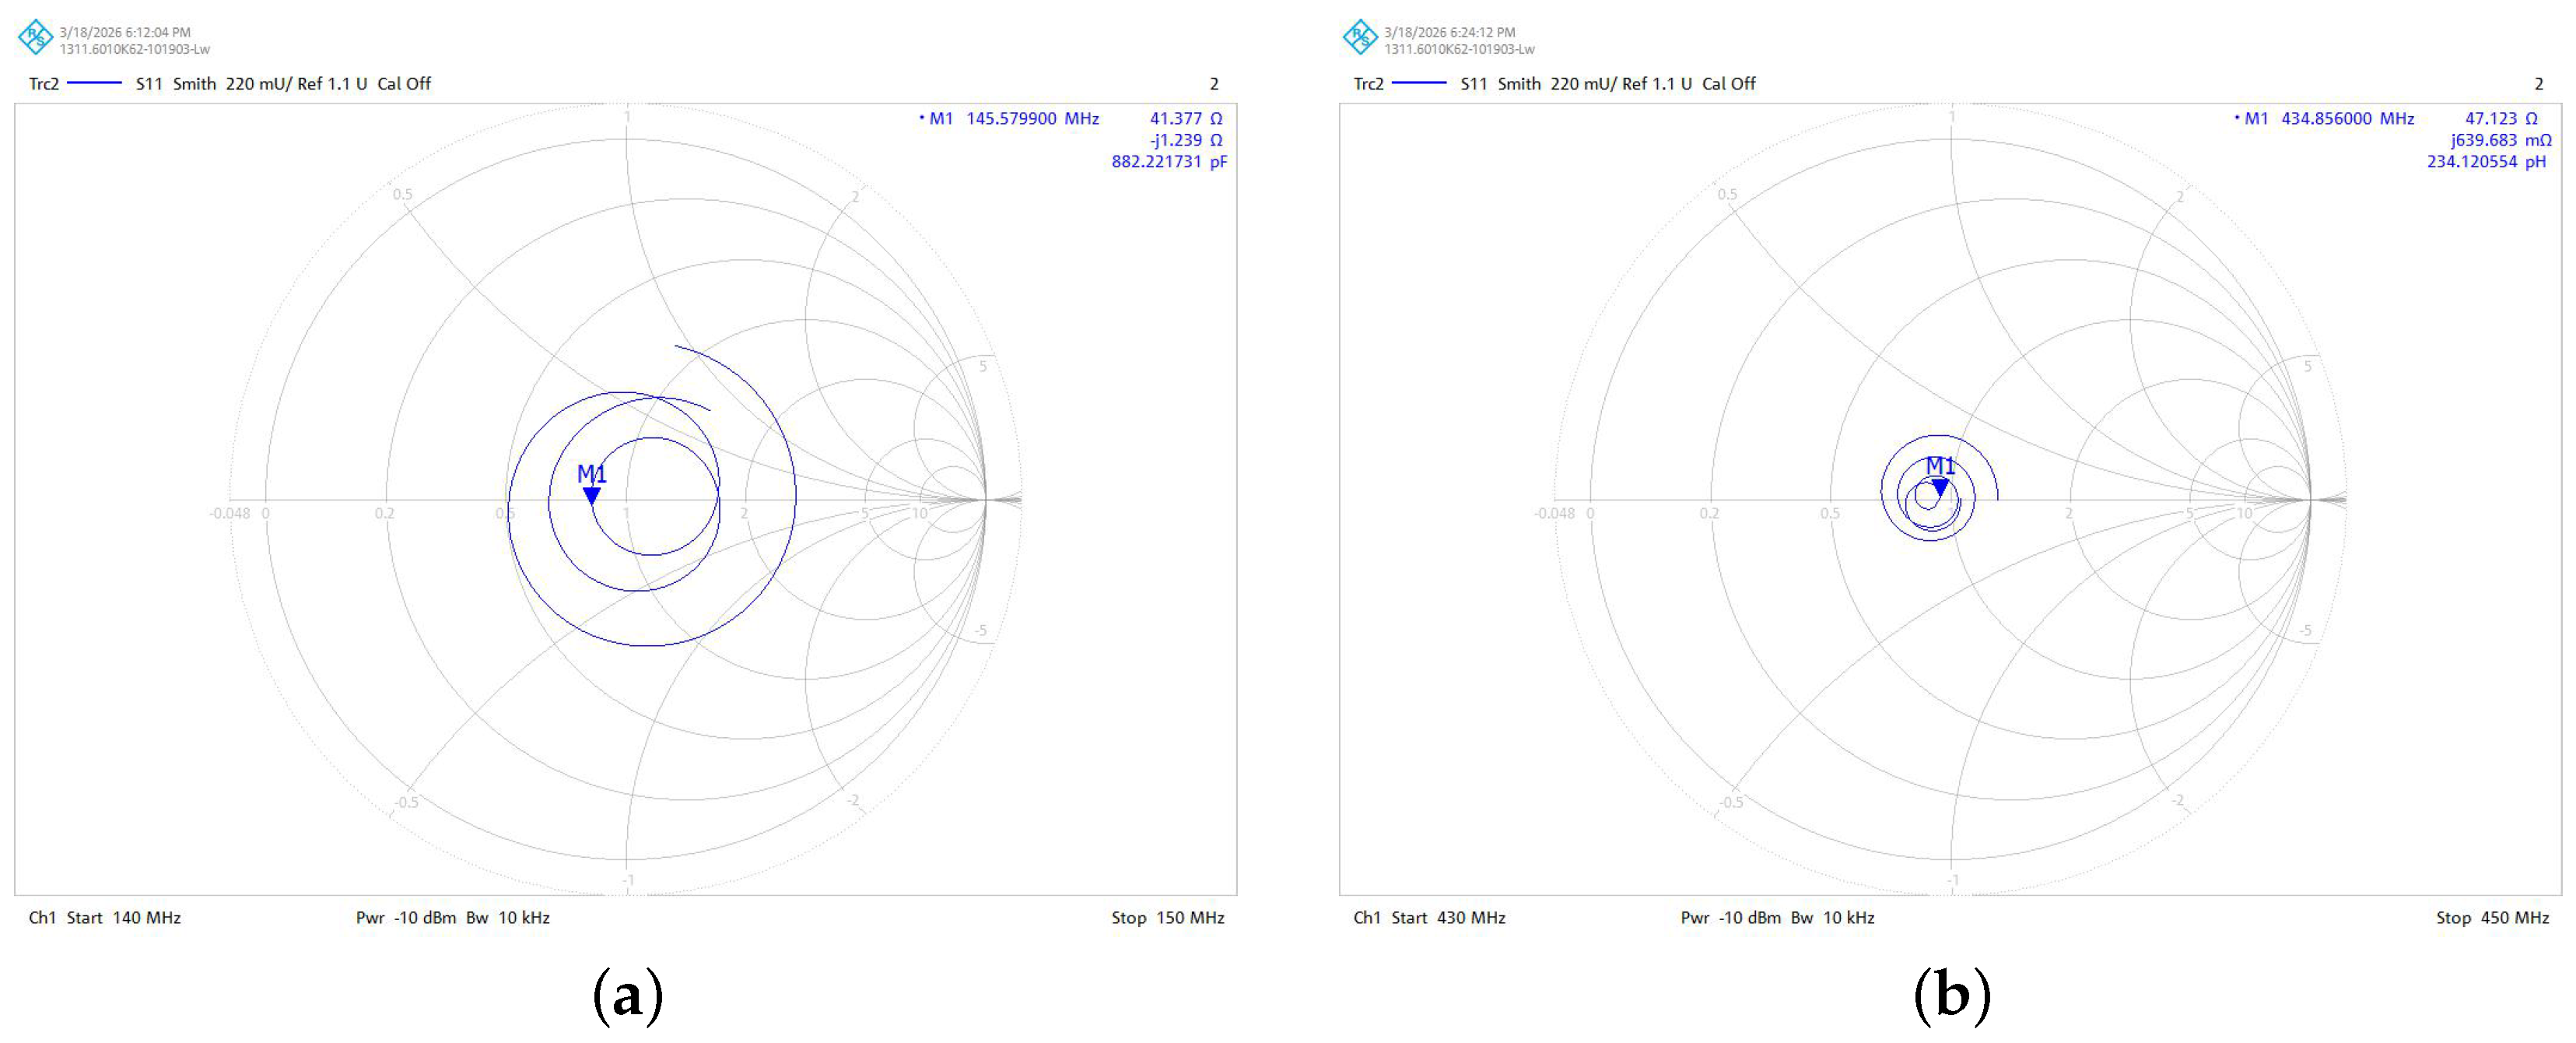Screen dimensions: 2576x1043
Task: Click the R&S logo in left plot
Action: click(35, 38)
